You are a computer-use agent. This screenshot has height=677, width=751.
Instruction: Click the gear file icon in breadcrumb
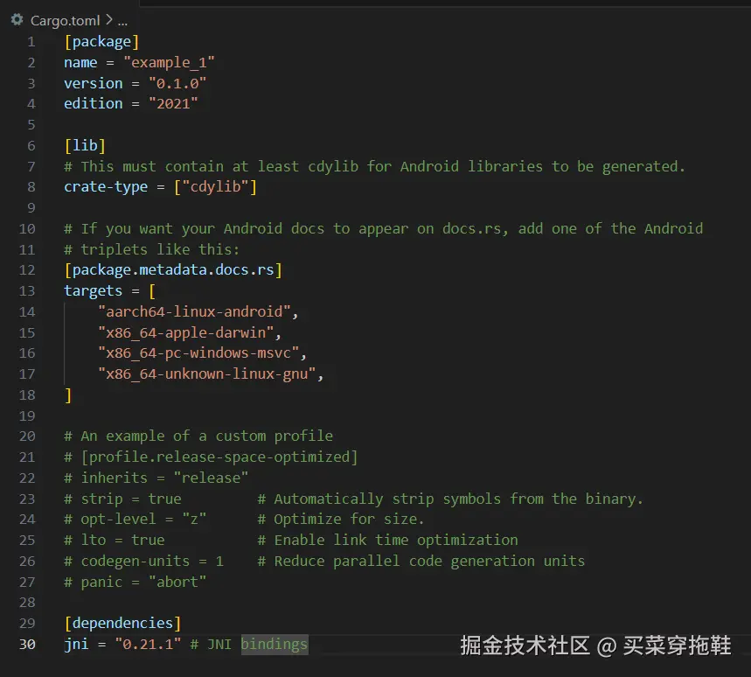(x=17, y=19)
